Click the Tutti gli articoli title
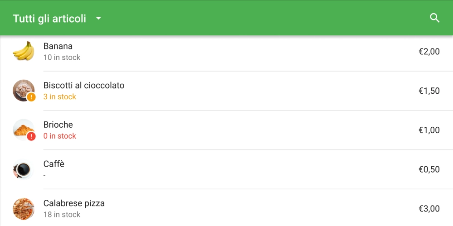This screenshot has height=226, width=453. (49, 19)
